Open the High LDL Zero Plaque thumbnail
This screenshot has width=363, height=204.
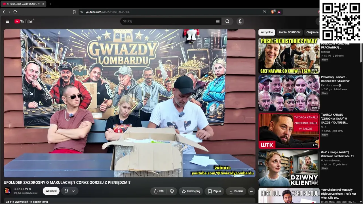point(289,196)
